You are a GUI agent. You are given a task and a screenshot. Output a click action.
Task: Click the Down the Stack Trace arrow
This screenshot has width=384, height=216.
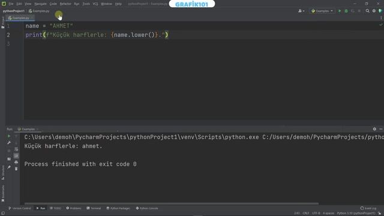(x=16, y=143)
